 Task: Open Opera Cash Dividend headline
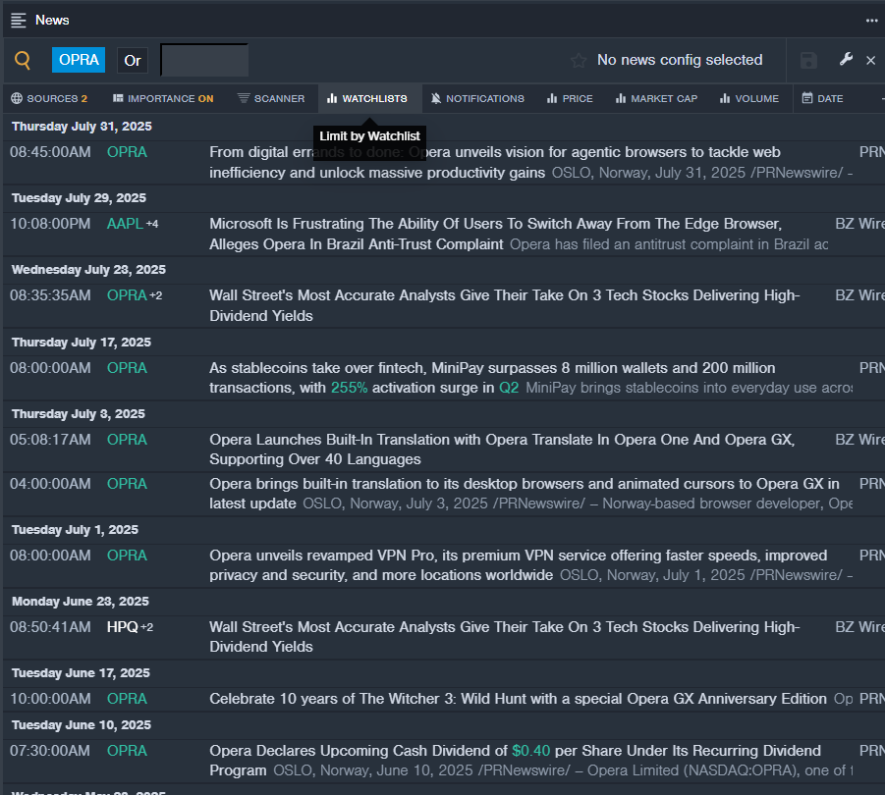coord(515,761)
